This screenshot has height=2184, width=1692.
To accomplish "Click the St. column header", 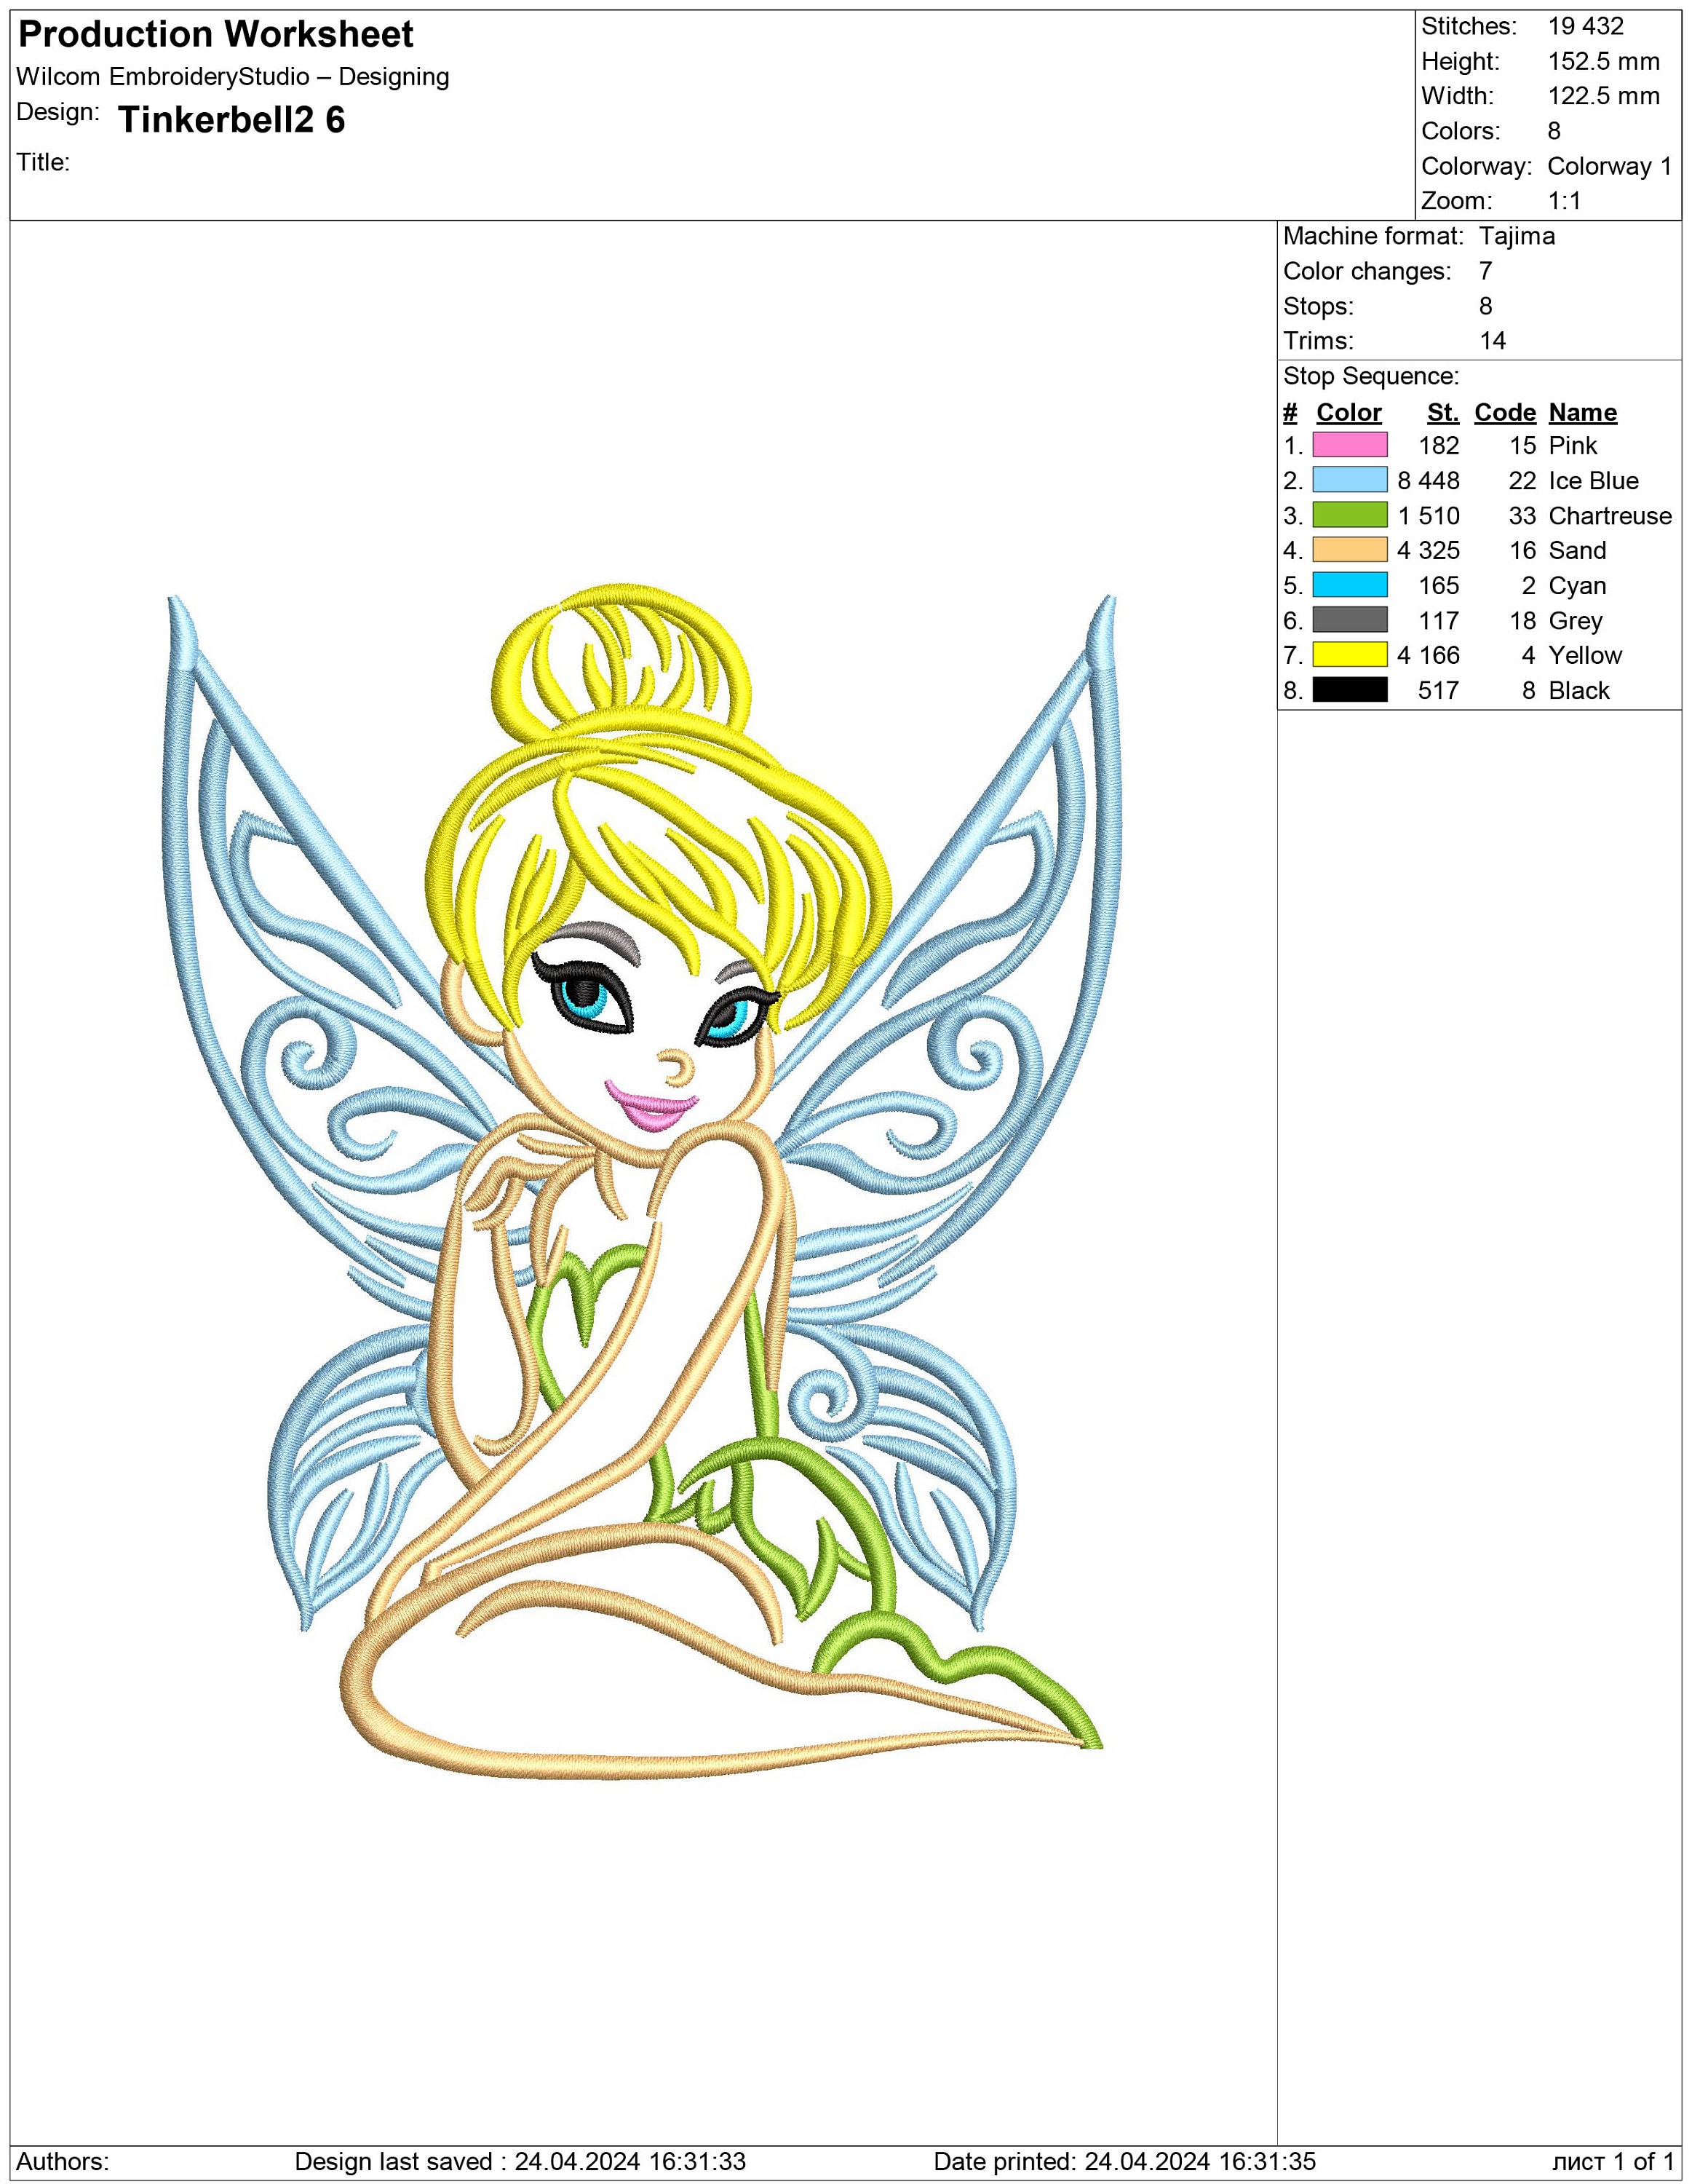I will (x=1445, y=412).
